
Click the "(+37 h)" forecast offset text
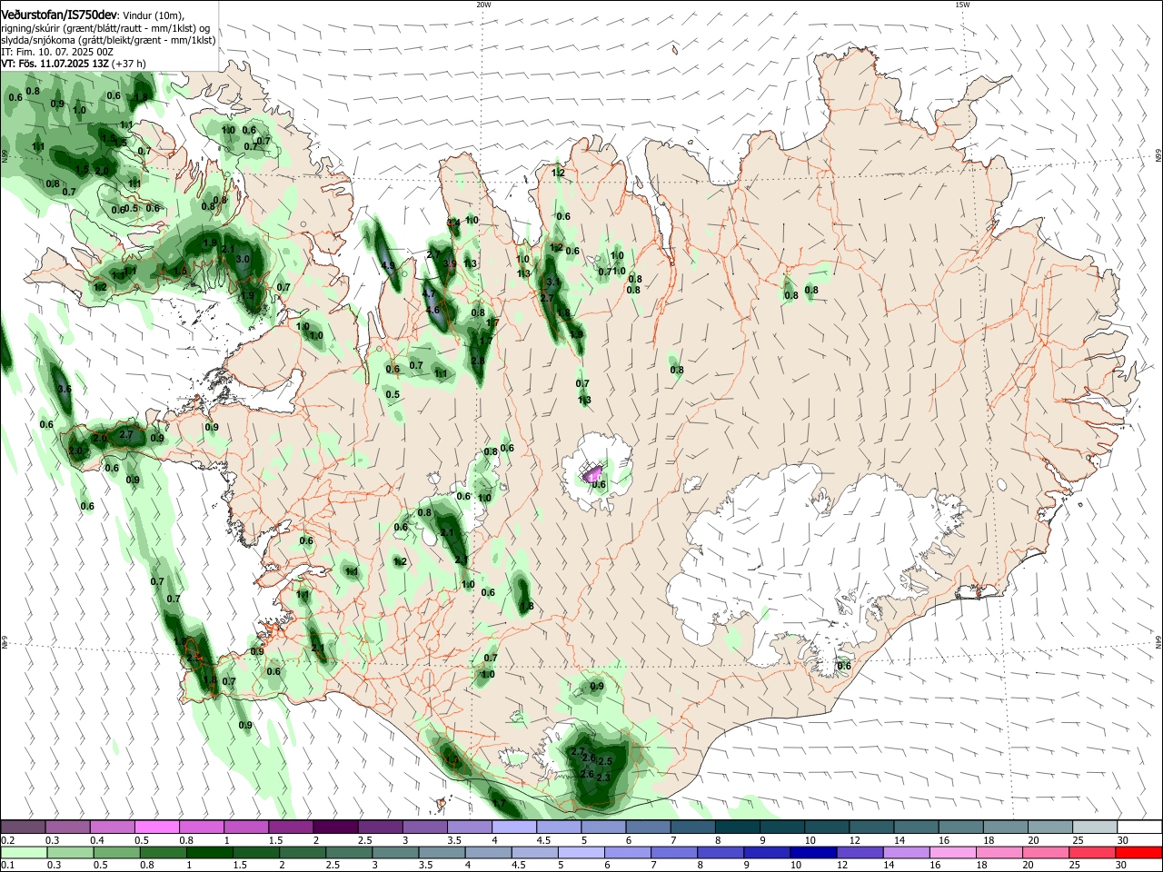click(x=129, y=64)
